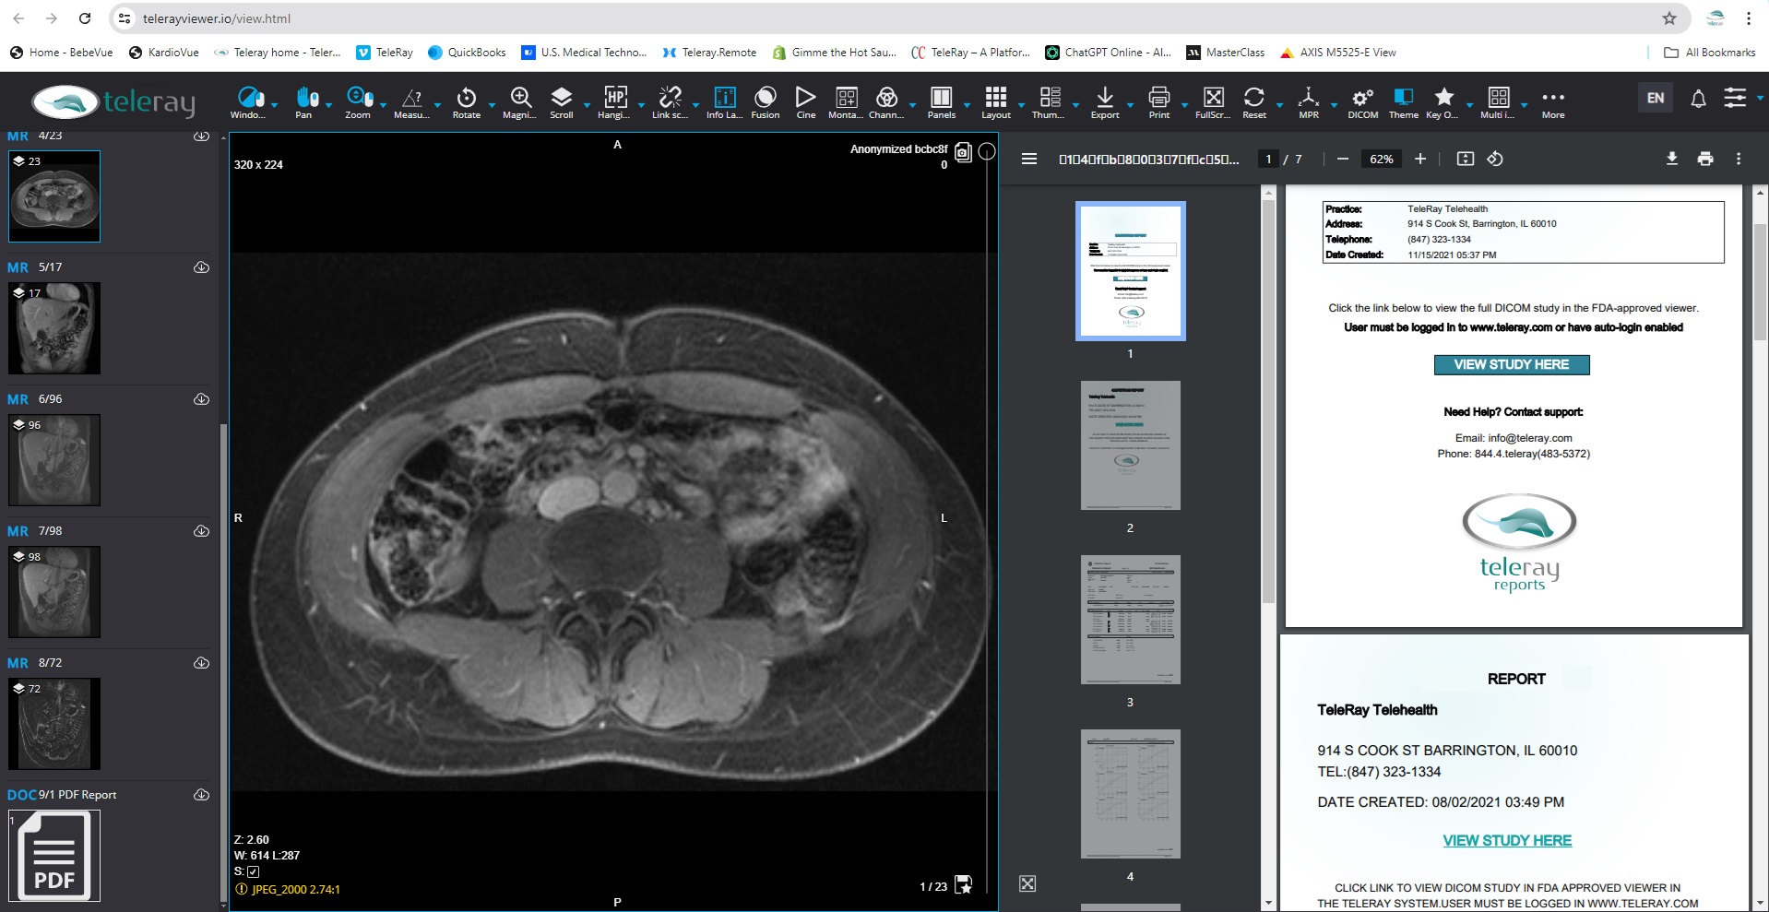This screenshot has height=912, width=1769.
Task: Expand the Rotate tool dropdown arrow
Action: click(492, 105)
